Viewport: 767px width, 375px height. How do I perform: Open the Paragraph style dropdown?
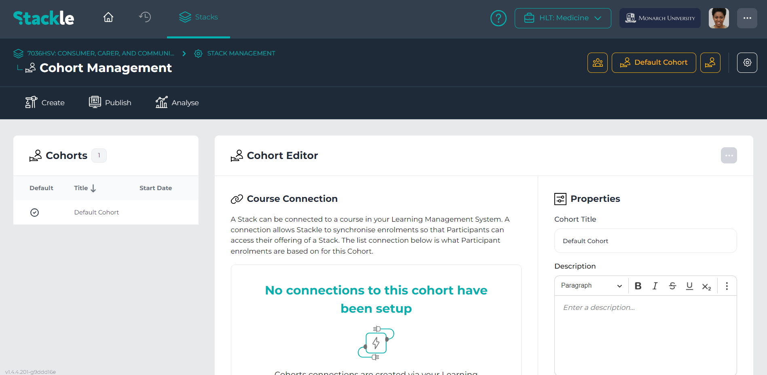[590, 286]
